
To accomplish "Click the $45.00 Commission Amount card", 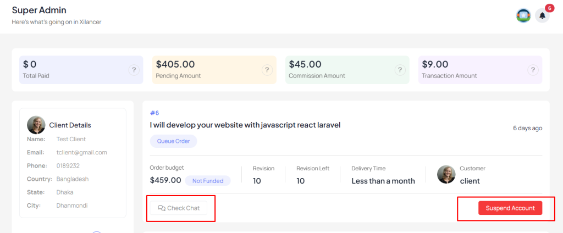I will pos(347,70).
